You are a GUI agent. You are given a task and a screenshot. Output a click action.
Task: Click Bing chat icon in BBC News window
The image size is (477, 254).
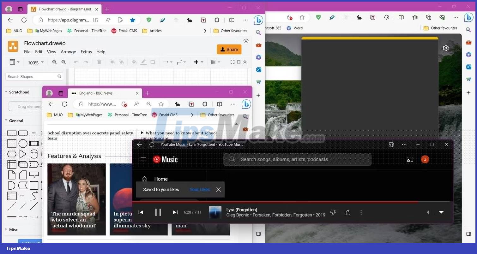click(246, 104)
